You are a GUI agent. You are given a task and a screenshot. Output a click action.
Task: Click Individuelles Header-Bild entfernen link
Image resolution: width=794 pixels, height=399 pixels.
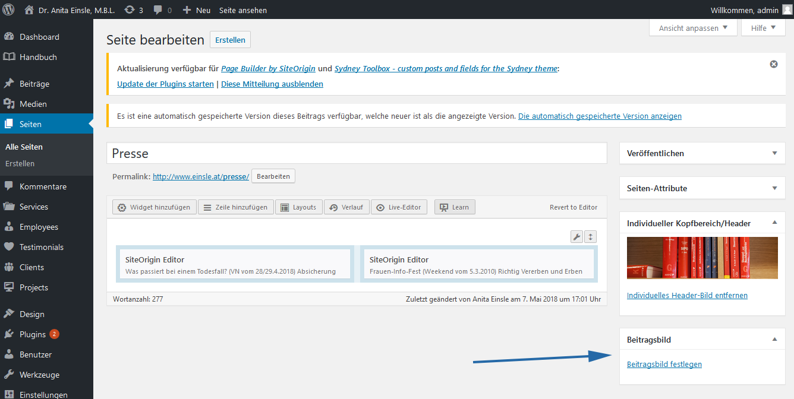(x=687, y=295)
